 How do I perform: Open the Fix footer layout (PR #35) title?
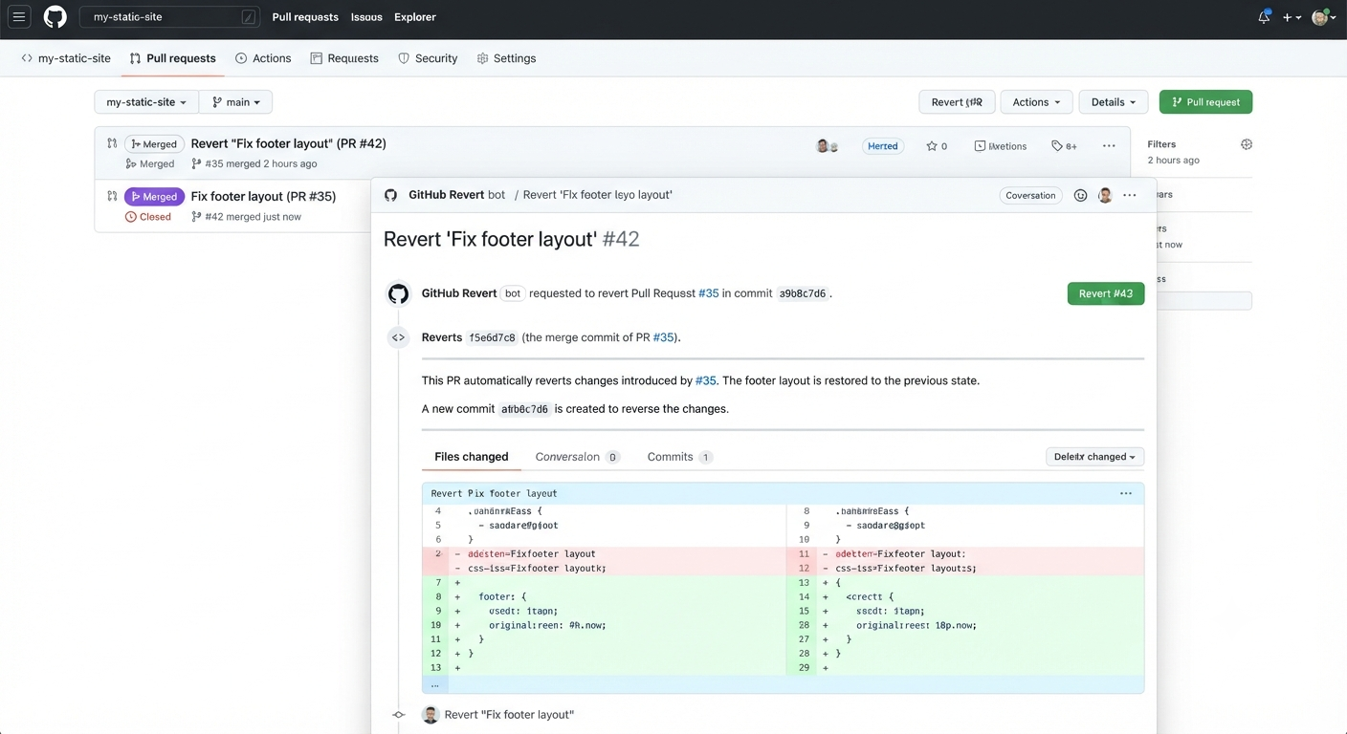pos(263,196)
